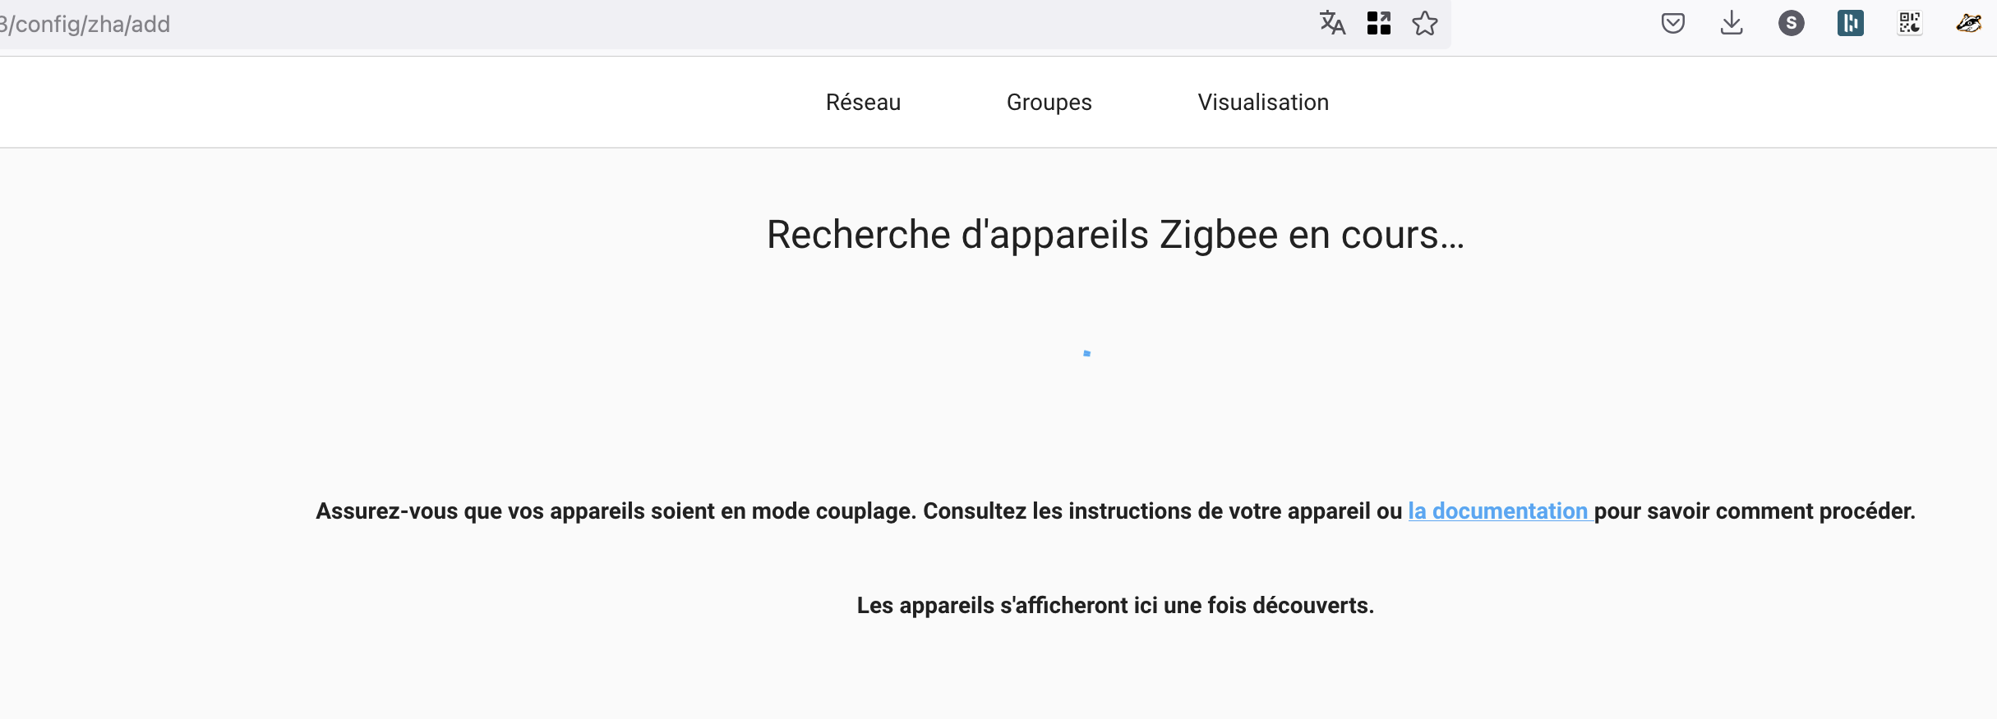The image size is (1997, 719).
Task: Save page to Pocket icon
Action: [1673, 23]
